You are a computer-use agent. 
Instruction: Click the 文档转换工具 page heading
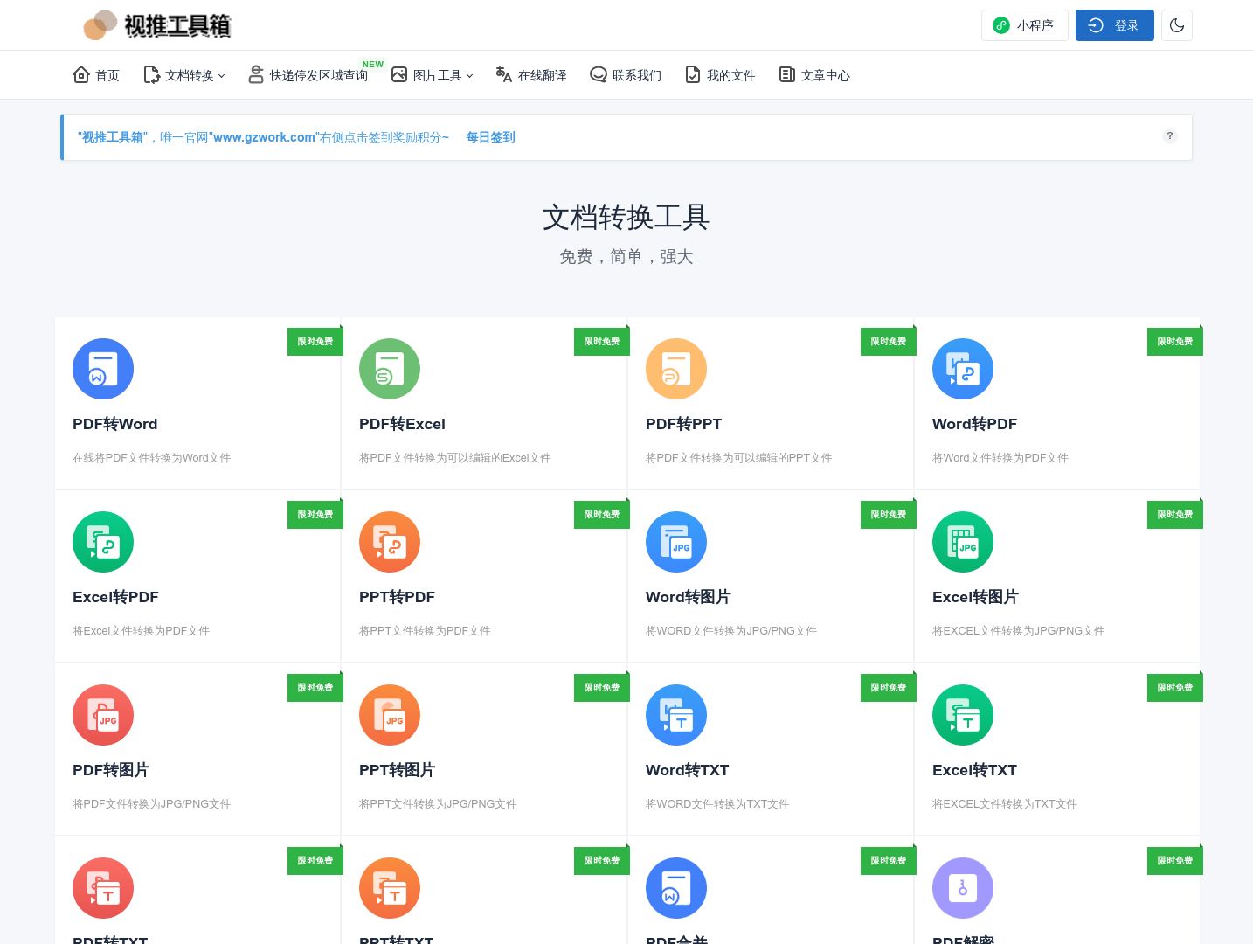(626, 217)
